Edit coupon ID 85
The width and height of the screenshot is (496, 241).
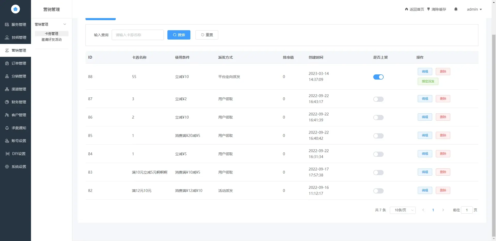[x=425, y=135]
